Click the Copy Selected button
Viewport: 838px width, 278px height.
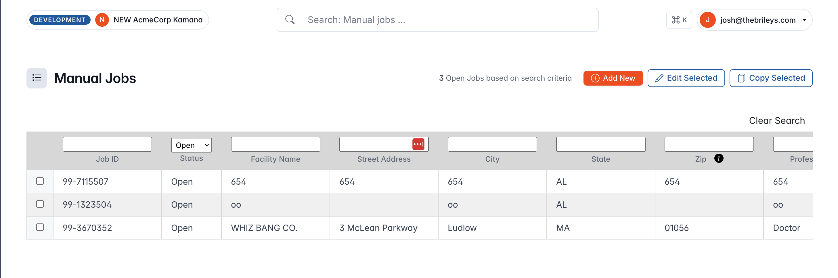point(771,78)
